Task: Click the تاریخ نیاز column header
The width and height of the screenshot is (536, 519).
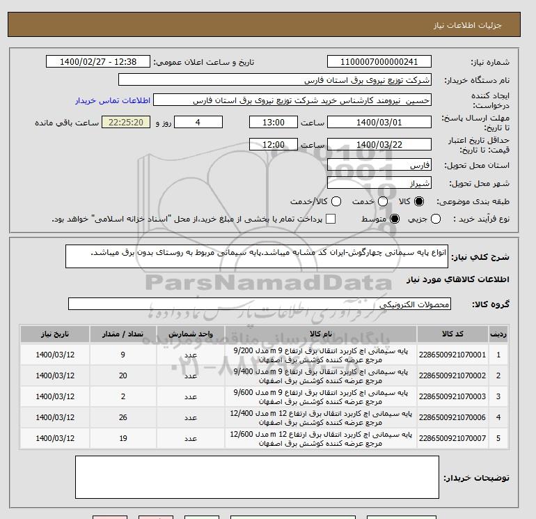Action: pyautogui.click(x=55, y=334)
